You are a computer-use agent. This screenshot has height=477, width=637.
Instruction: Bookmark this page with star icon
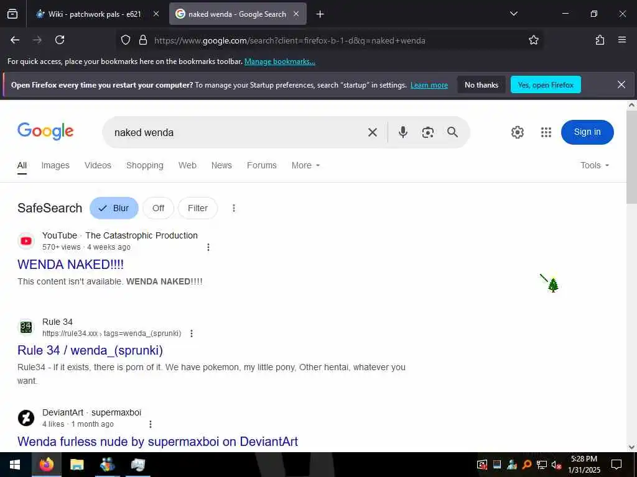point(533,40)
